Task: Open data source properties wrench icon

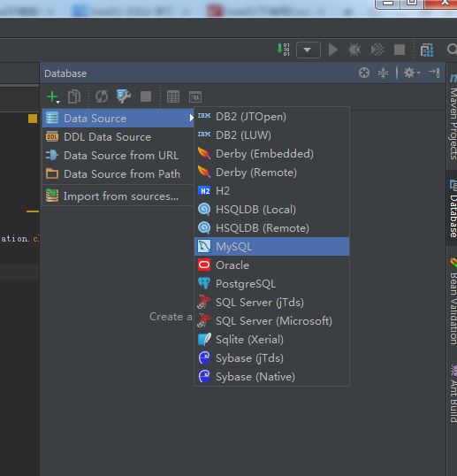Action: 124,96
